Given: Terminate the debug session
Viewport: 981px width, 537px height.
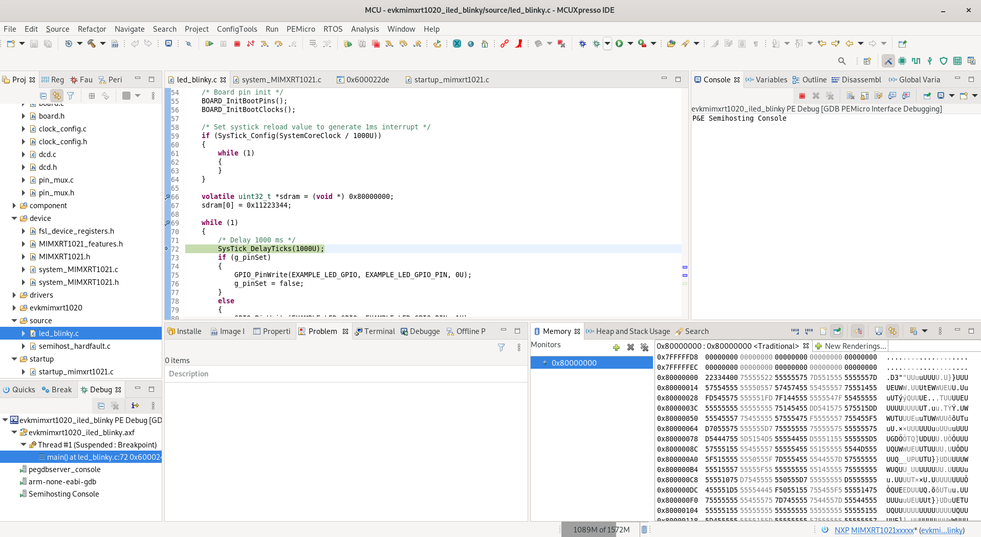Looking at the screenshot, I should pos(236,43).
